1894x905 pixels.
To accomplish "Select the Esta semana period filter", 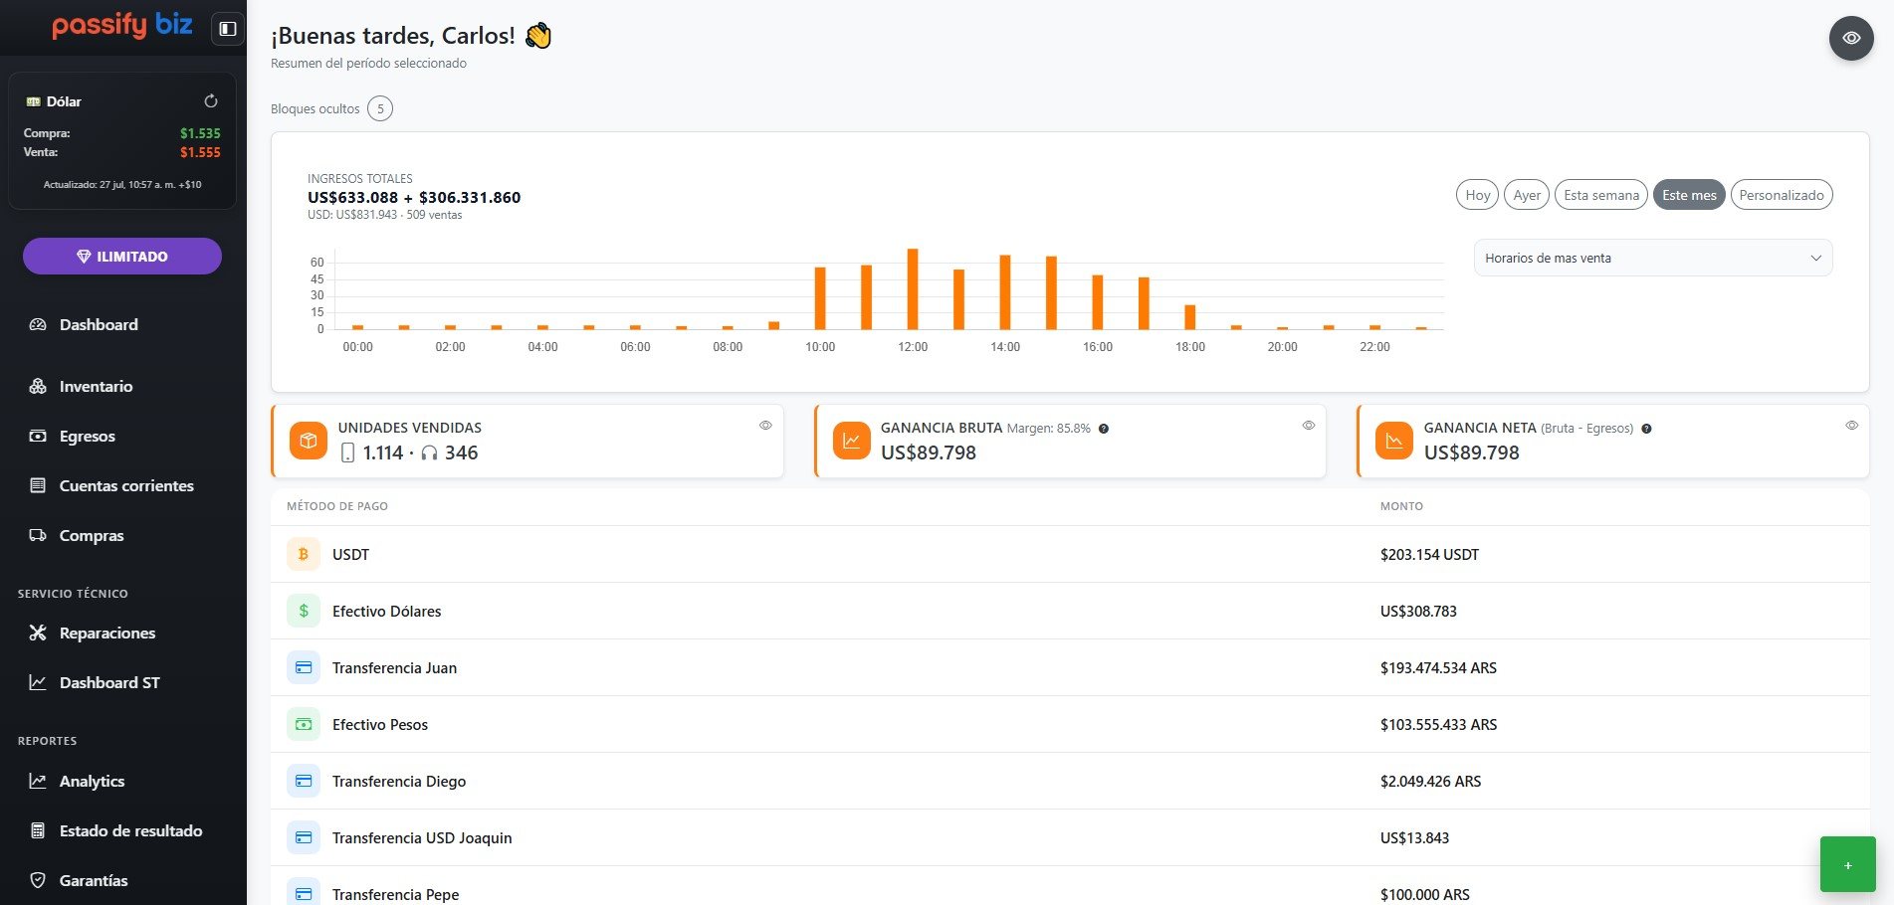I will point(1601,195).
